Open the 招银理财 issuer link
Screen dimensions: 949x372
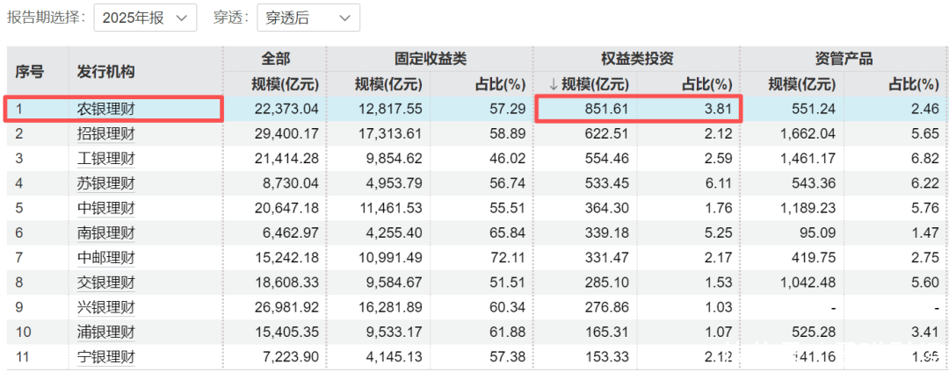point(106,134)
